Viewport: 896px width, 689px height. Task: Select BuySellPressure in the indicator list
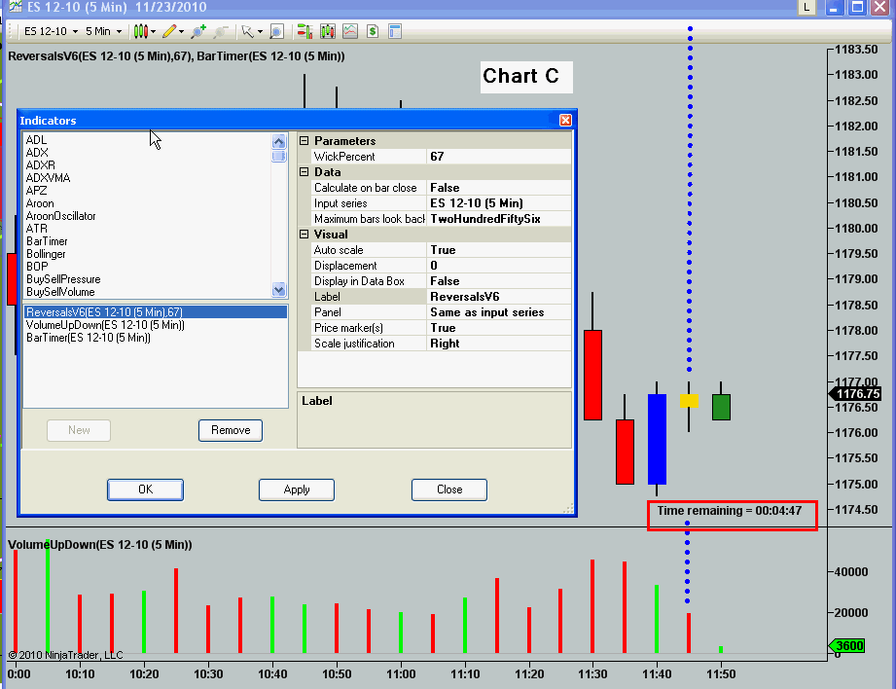(63, 279)
